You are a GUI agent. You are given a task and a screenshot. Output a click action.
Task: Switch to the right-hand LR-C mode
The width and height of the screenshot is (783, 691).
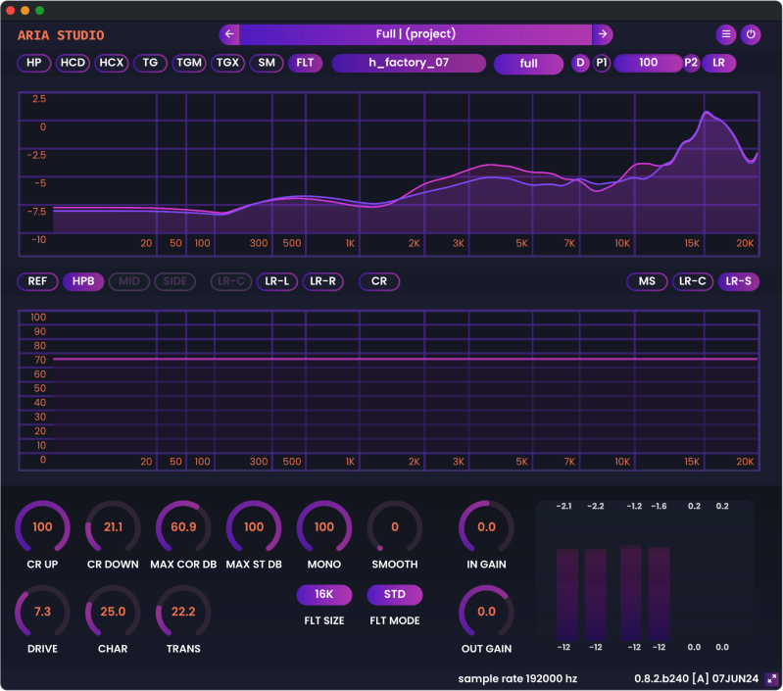tap(693, 281)
